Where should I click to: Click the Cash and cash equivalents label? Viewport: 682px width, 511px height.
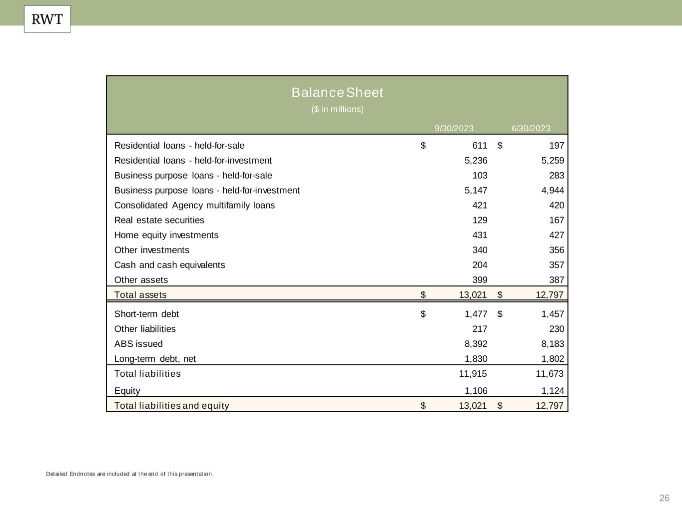[169, 265]
